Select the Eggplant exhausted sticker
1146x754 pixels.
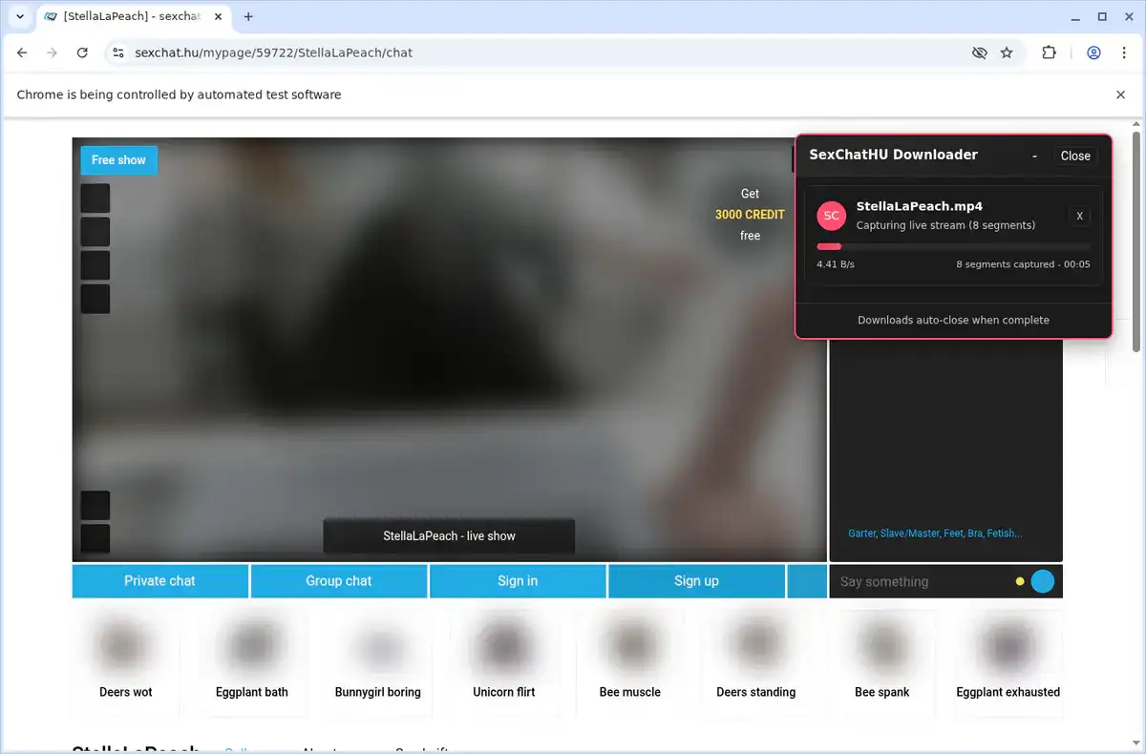click(x=1008, y=661)
